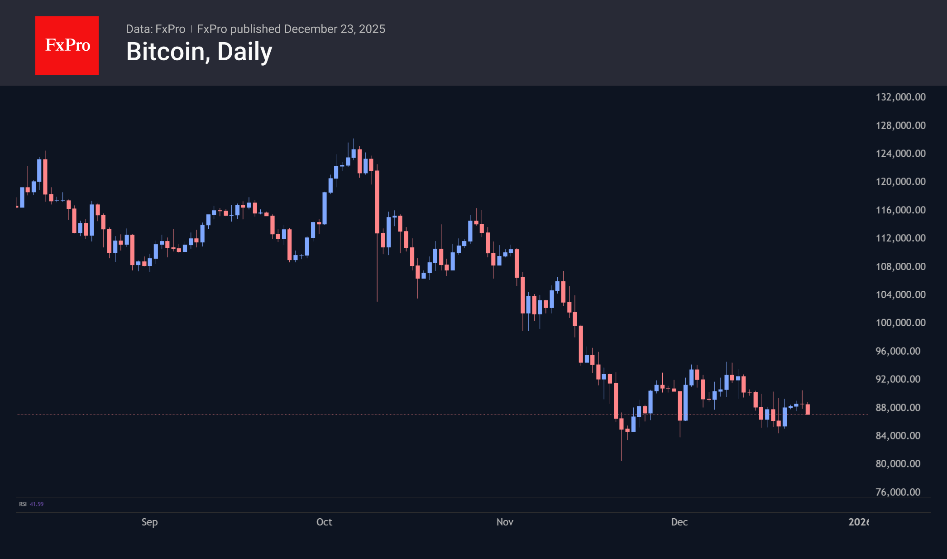The image size is (947, 559).
Task: Click the 116,000.00 price axis label
Action: (900, 210)
